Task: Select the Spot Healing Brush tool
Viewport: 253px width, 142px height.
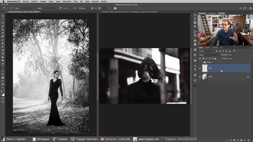Action: (3, 36)
